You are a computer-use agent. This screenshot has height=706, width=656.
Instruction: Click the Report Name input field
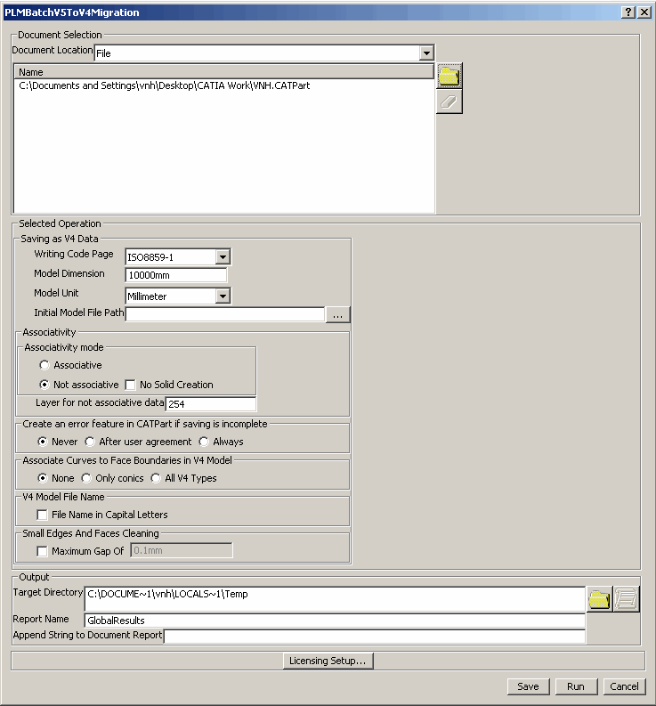pyautogui.click(x=334, y=620)
